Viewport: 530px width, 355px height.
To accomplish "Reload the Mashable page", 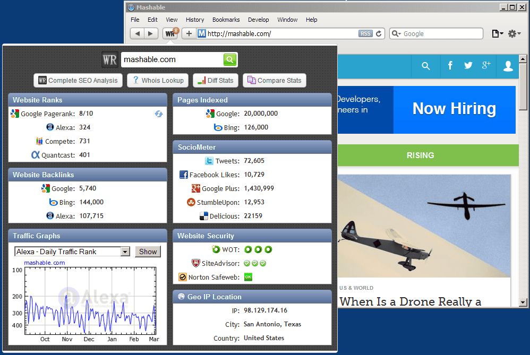I will (379, 33).
